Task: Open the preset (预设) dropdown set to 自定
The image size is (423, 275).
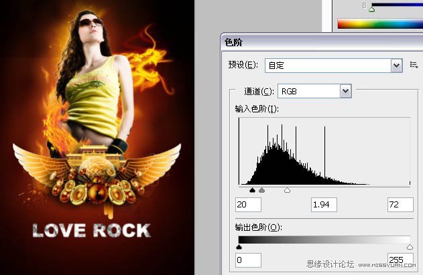Action: tap(334, 66)
